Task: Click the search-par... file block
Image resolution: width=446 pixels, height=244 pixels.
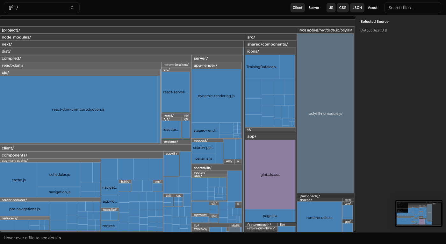Action: tap(204, 148)
